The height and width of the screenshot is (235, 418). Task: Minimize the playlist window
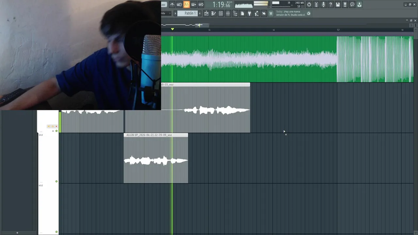click(407, 21)
